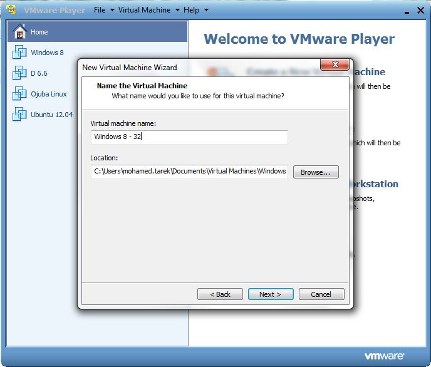The image size is (431, 367).
Task: Expand the Virtual Machine menu arrow
Action: [177, 10]
